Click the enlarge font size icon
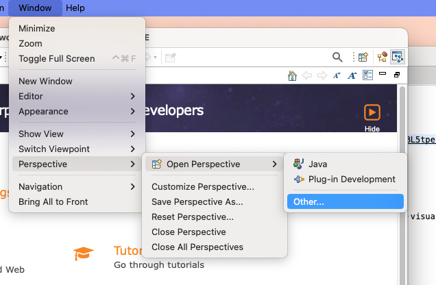This screenshot has height=285, width=436. point(352,75)
